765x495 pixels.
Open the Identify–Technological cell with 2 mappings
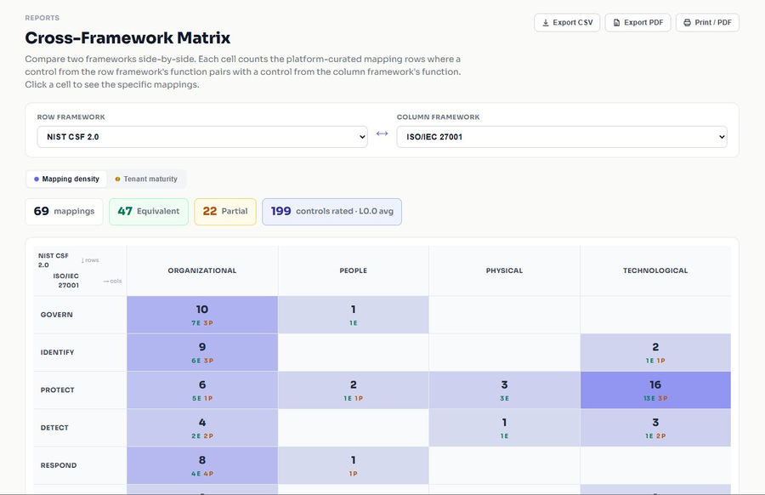(655, 352)
